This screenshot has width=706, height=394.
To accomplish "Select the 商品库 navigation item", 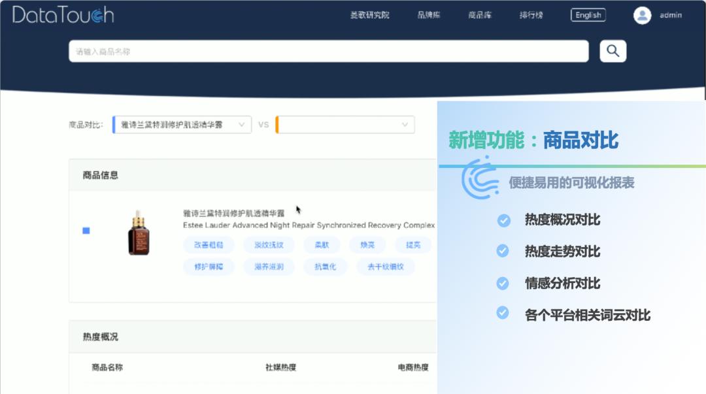I will 480,14.
